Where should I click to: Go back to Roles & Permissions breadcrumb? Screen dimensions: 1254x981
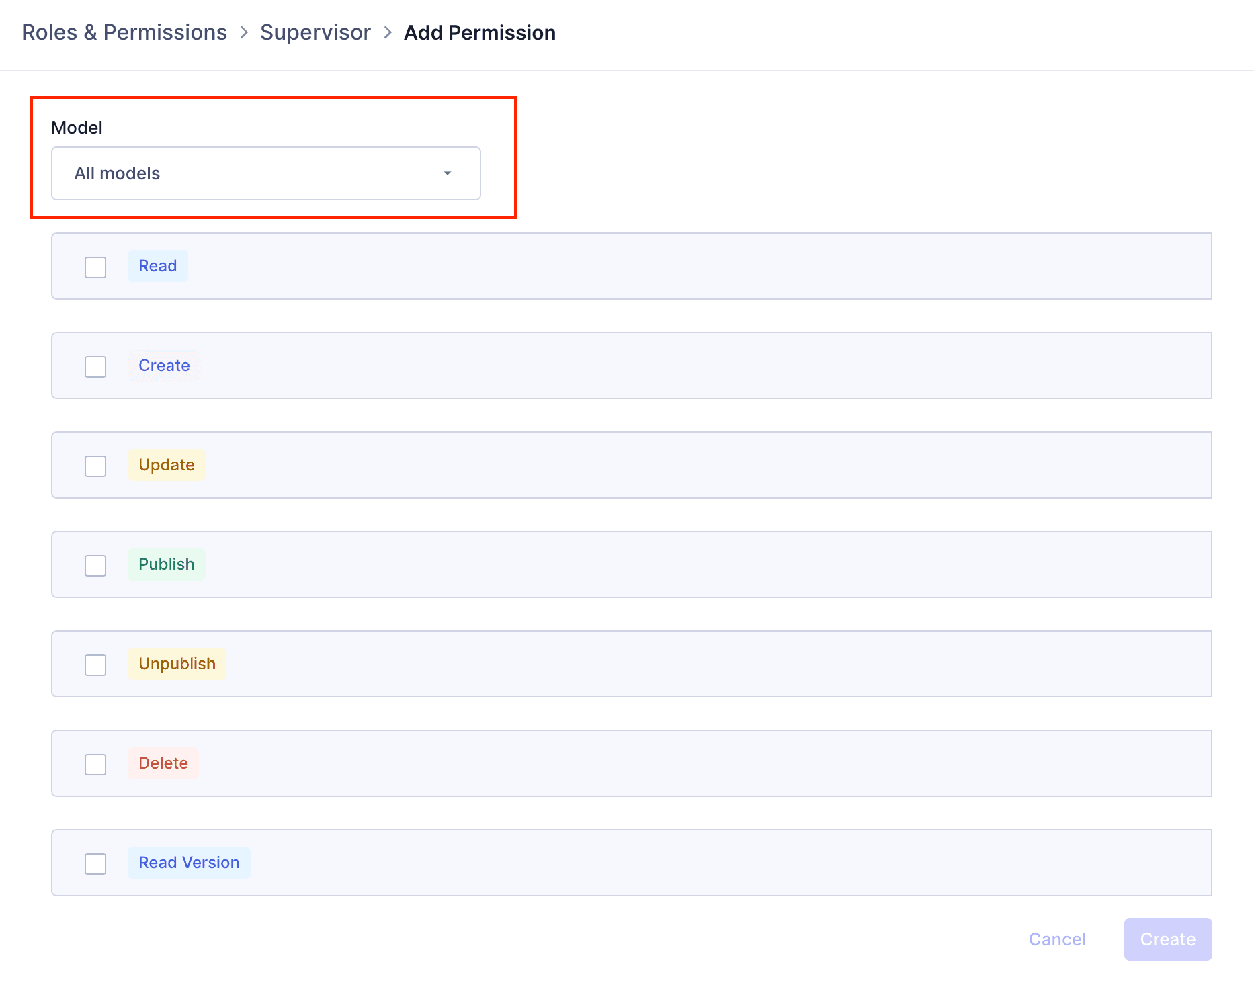[x=124, y=32]
